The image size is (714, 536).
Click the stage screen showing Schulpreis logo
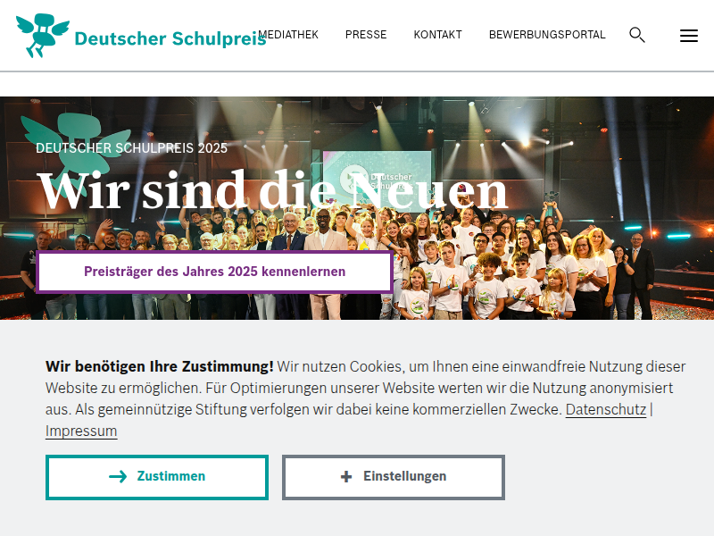pyautogui.click(x=377, y=180)
